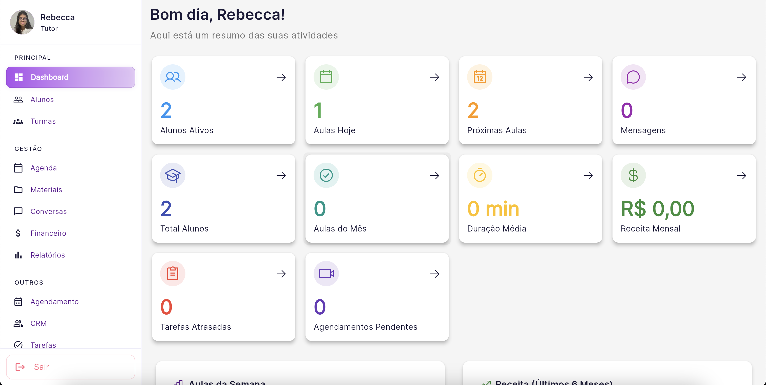Open the Agenda section from sidebar
766x385 pixels.
click(44, 168)
